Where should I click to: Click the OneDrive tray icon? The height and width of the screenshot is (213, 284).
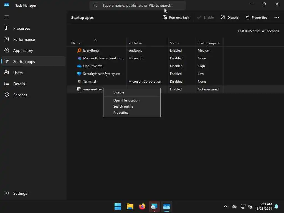click(x=234, y=206)
